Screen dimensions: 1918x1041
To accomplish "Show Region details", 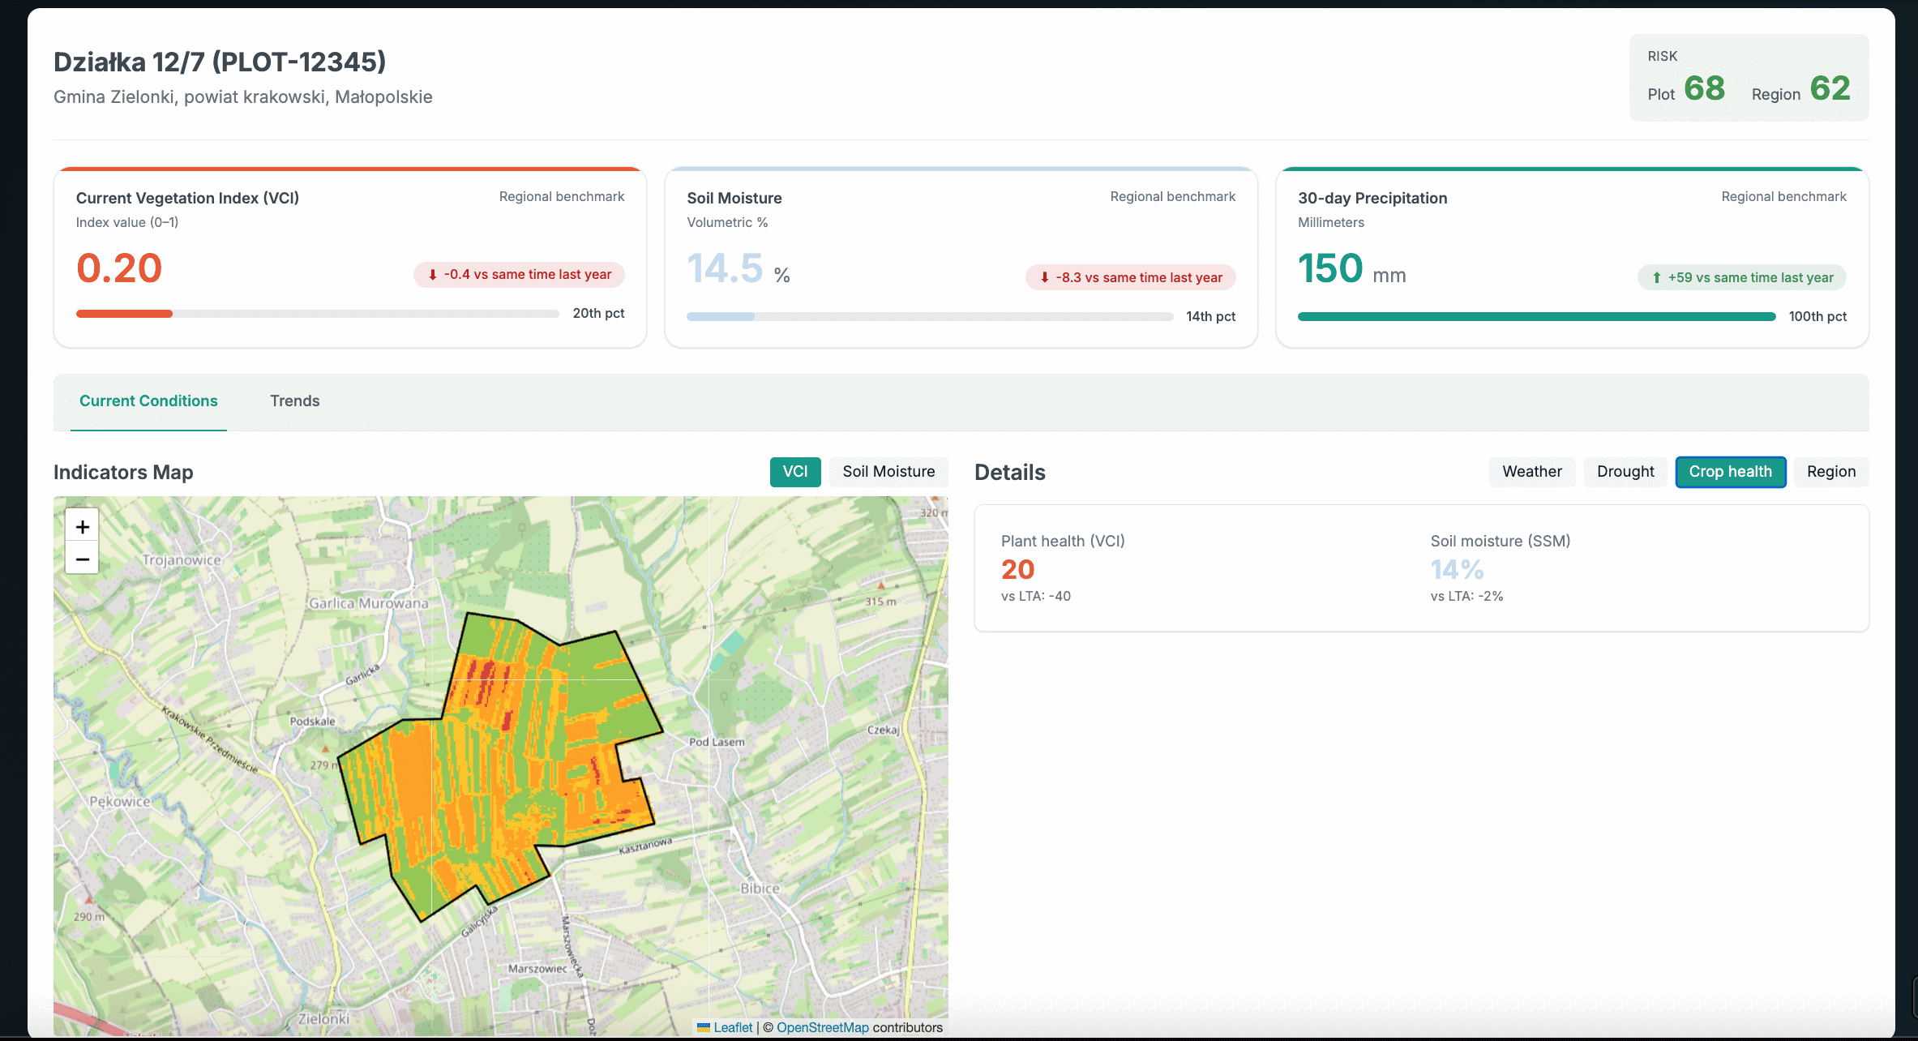I will coord(1830,472).
